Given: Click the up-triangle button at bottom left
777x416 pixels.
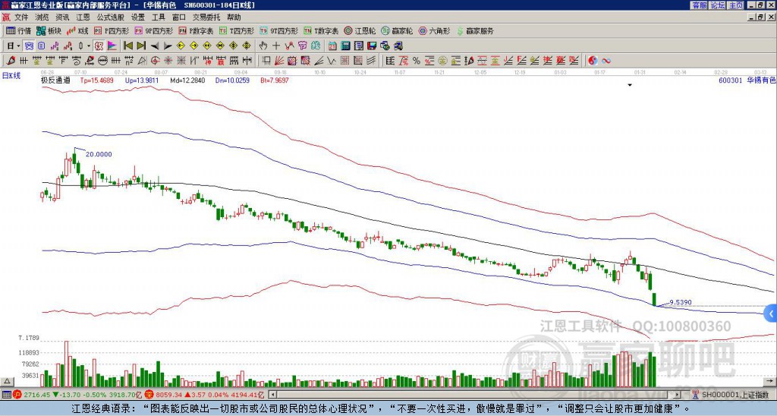Looking at the screenshot, I should coord(7,381).
